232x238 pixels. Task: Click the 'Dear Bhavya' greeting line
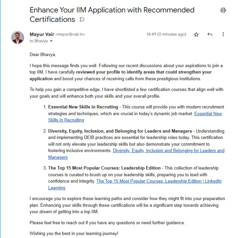point(43,54)
